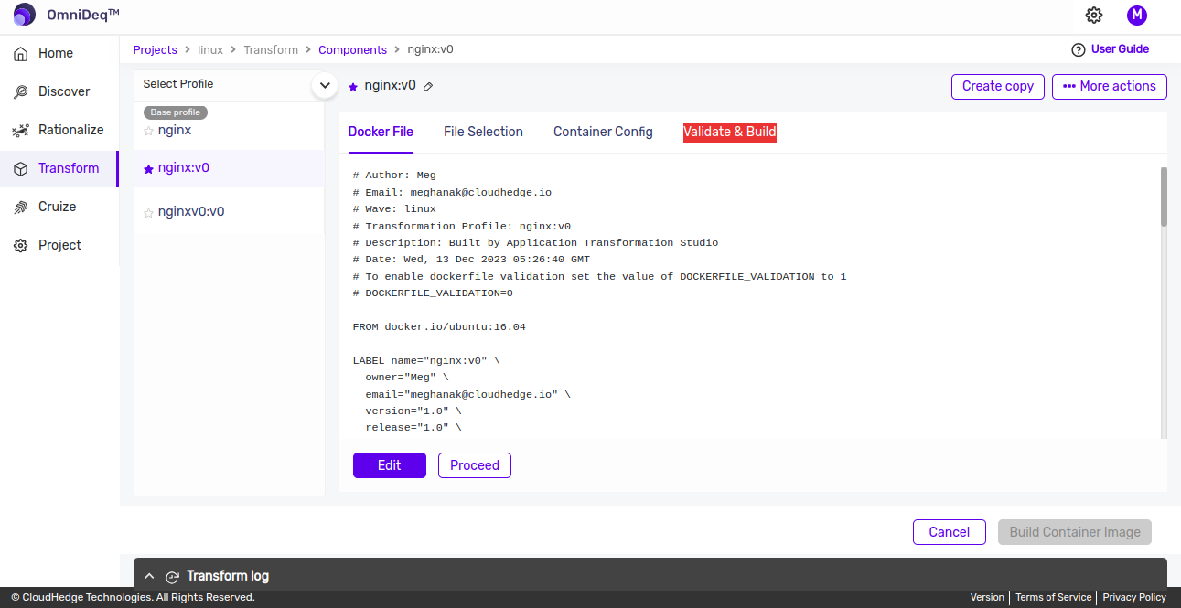The height and width of the screenshot is (608, 1181).
Task: Go to Transform breadcrumb
Action: [x=271, y=50]
